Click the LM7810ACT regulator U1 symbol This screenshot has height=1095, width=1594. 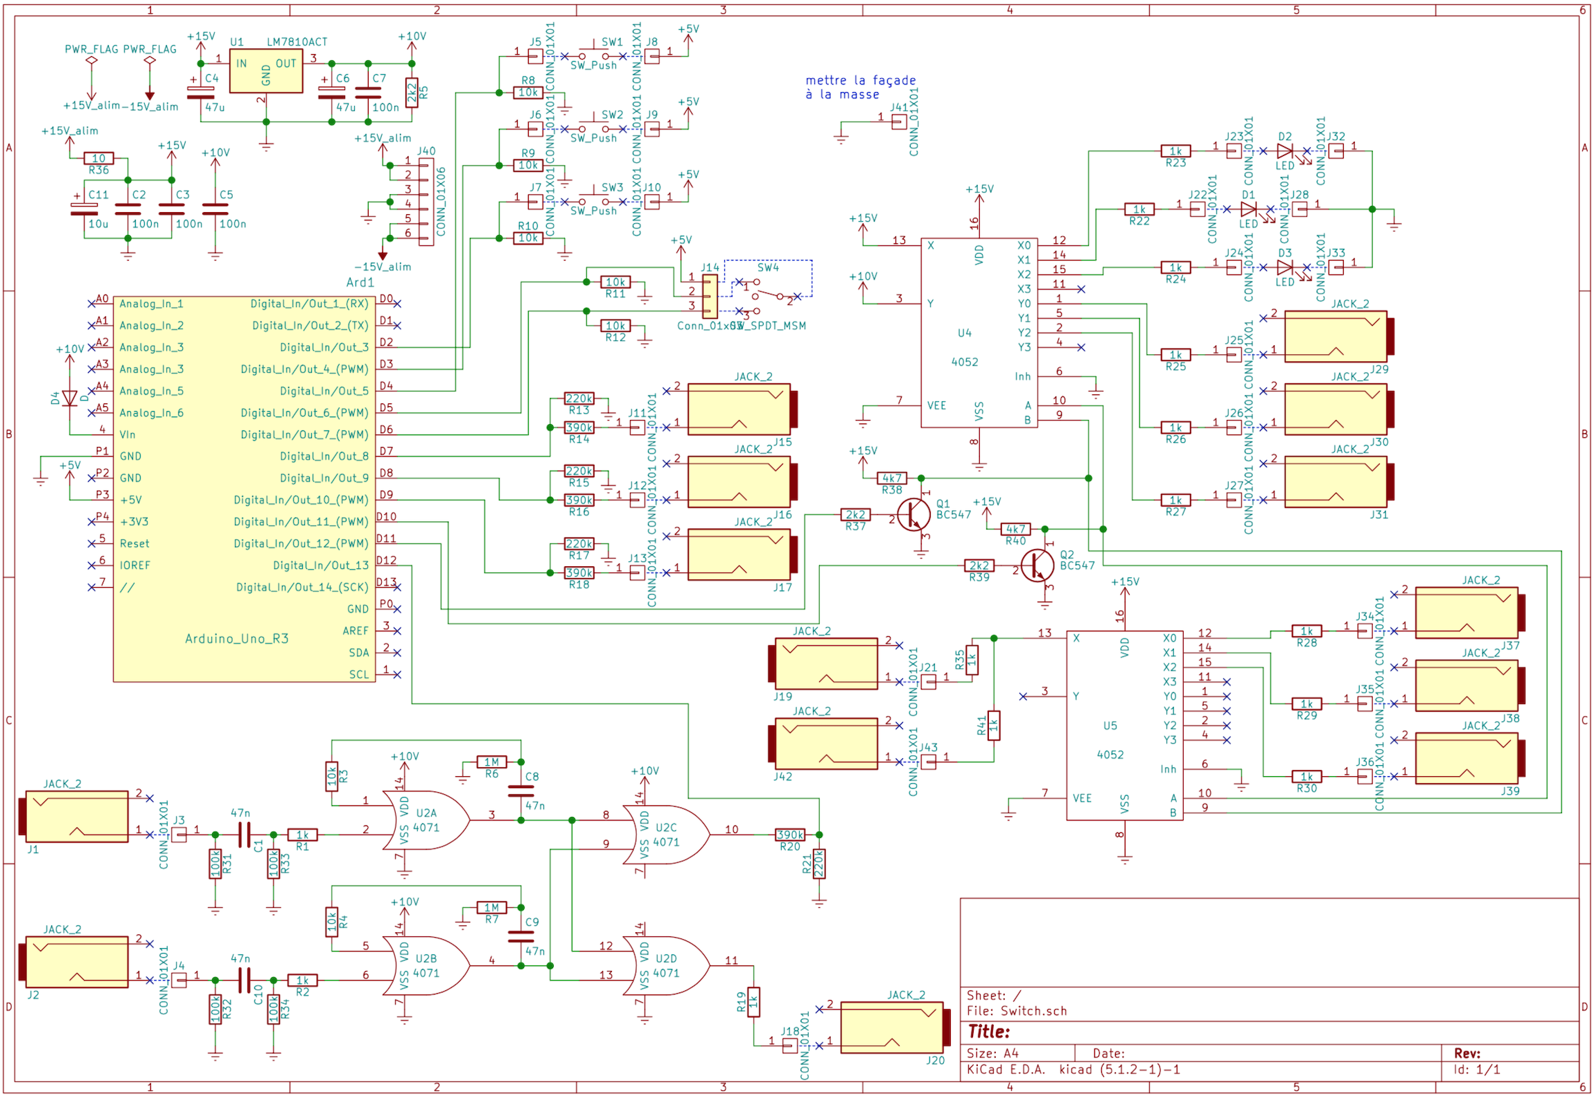(265, 71)
